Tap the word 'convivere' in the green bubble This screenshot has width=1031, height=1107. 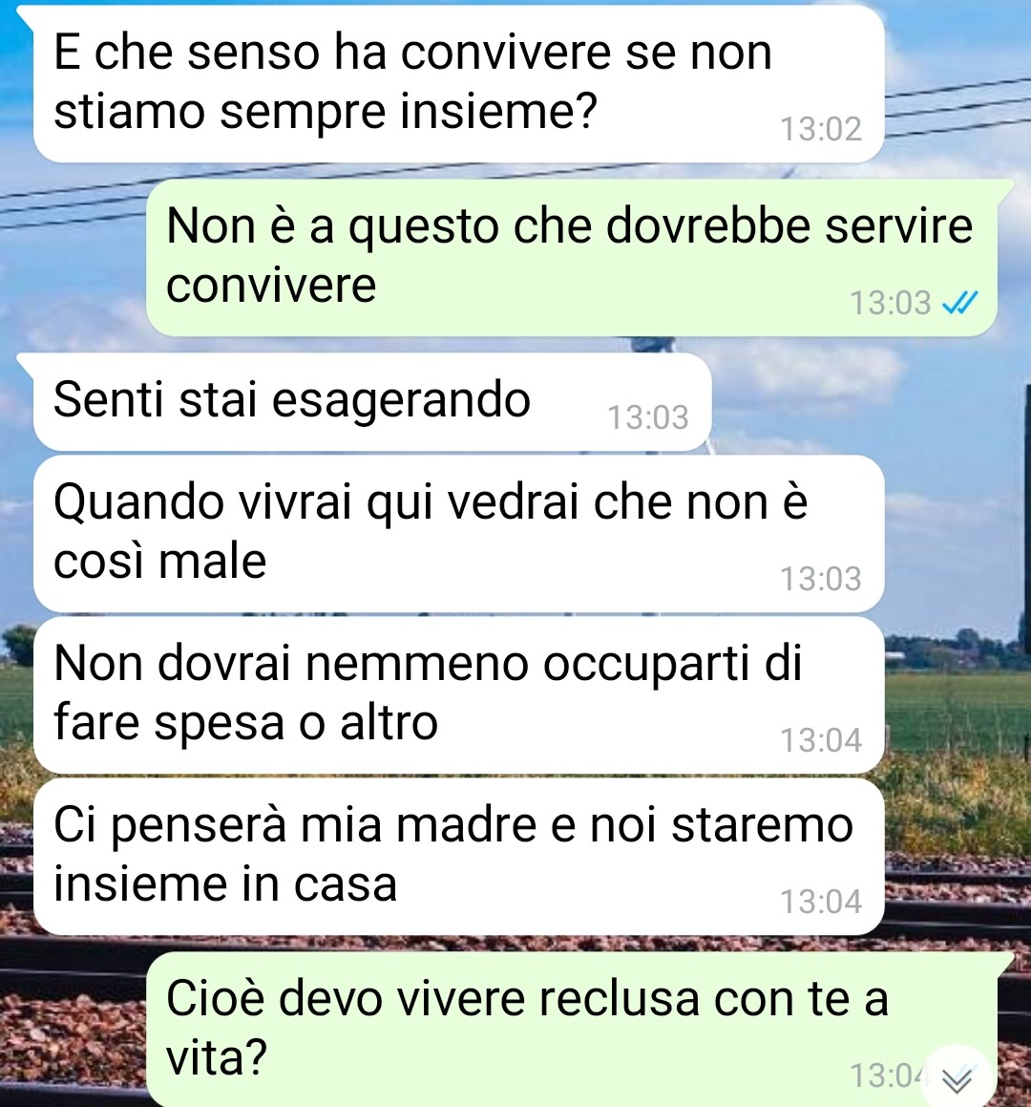tap(271, 286)
